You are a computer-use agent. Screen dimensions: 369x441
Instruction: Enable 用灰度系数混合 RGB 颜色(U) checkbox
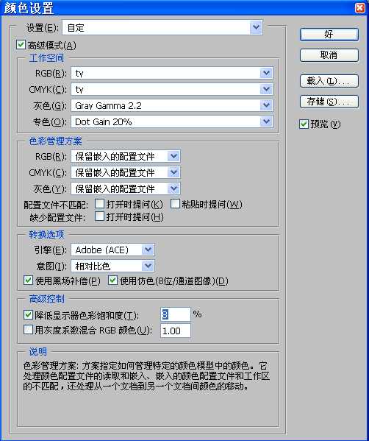coord(28,330)
